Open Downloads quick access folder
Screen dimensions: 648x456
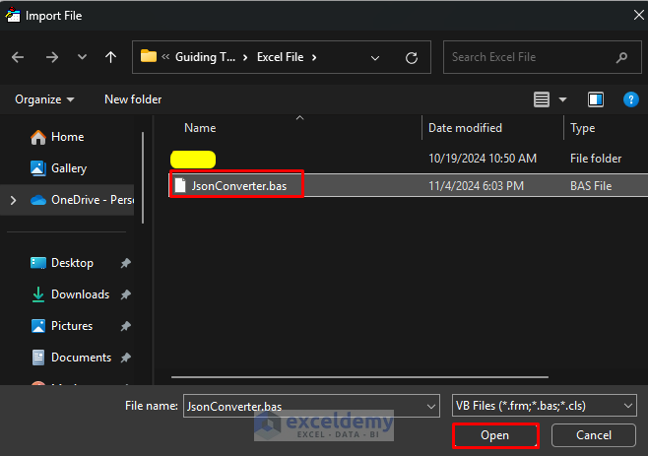click(70, 294)
